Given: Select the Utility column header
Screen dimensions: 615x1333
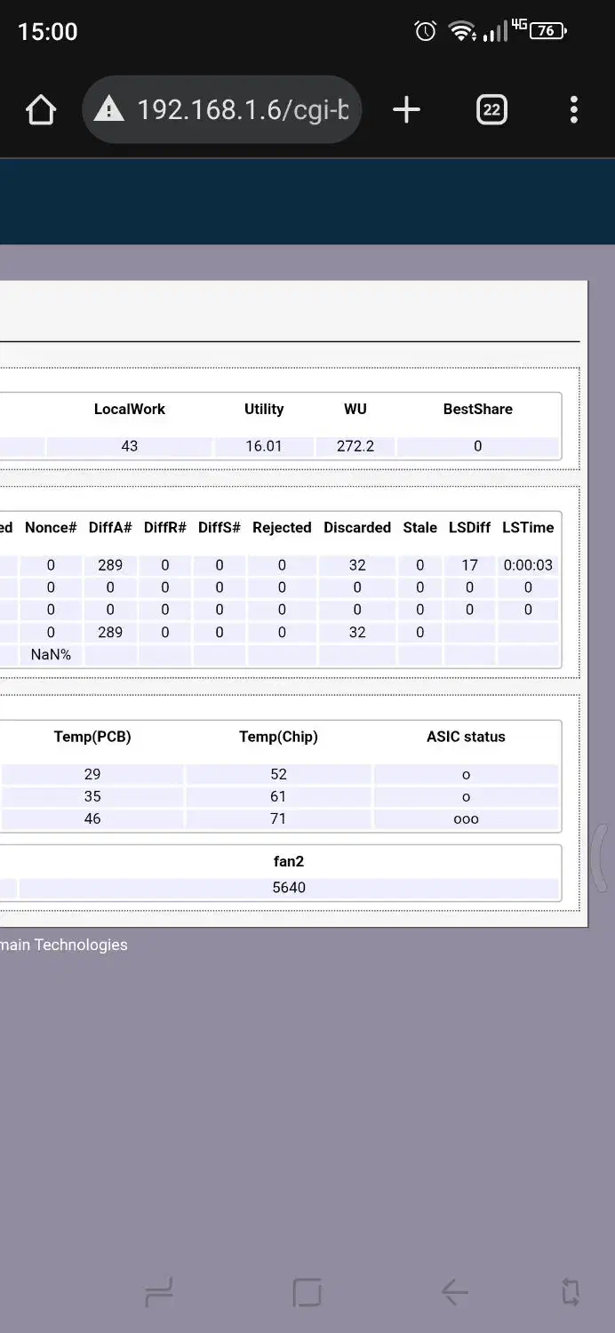Looking at the screenshot, I should pyautogui.click(x=264, y=410).
